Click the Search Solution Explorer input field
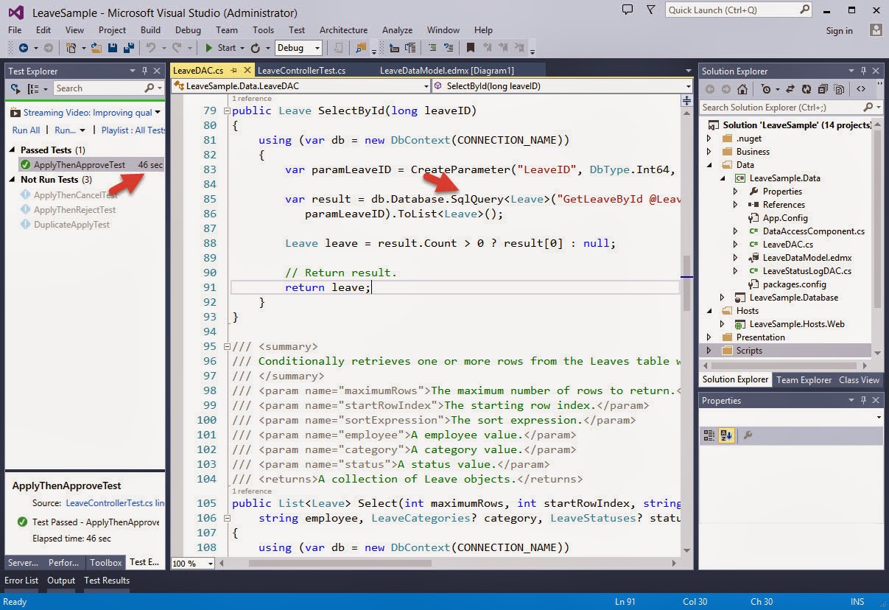Viewport: 889px width, 610px height. (x=791, y=108)
